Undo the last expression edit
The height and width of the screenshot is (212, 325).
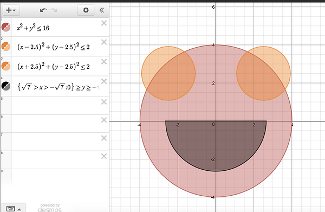click(x=43, y=10)
